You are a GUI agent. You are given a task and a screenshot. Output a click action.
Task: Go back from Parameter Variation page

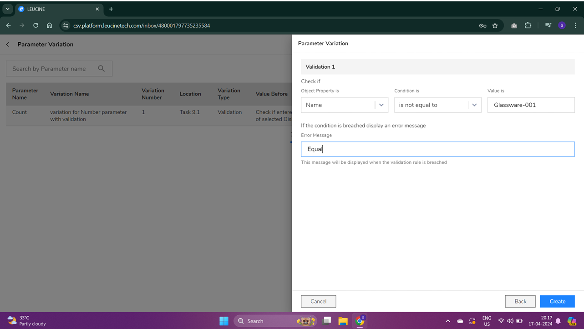[x=8, y=44]
